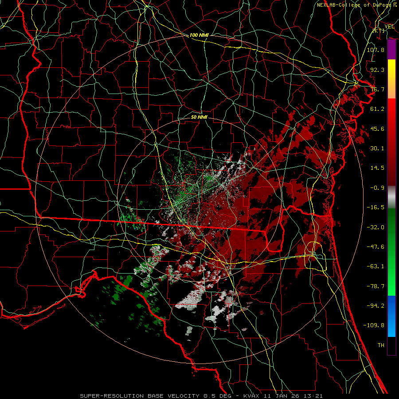This screenshot has width=399, height=399.
Task: Click the -32.0 legend value
Action: point(376,227)
